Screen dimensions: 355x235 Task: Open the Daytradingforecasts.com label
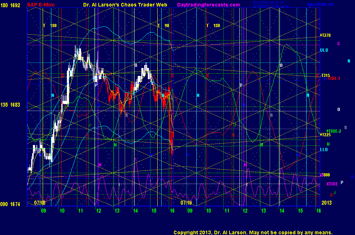[x=209, y=5]
